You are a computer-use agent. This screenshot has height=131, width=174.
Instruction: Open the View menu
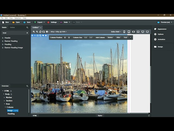11,18
